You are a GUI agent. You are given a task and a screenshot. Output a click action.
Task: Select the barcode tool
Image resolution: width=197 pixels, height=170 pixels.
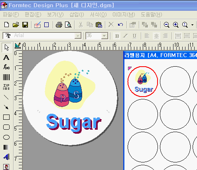(6, 77)
